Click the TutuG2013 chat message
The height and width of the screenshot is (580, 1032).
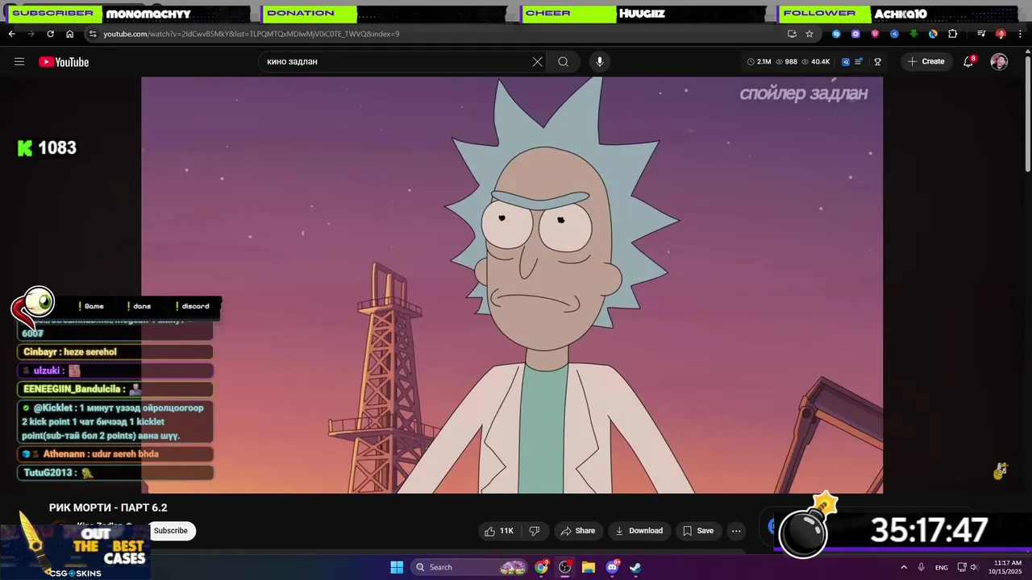point(115,473)
